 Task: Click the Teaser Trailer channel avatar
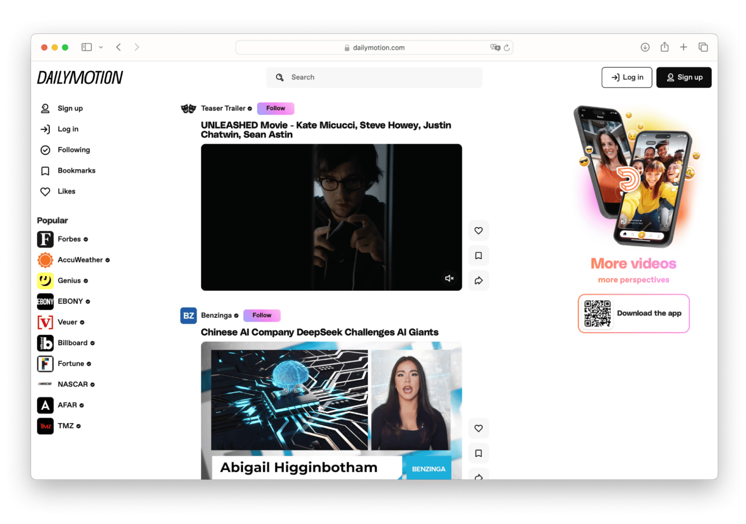click(188, 109)
